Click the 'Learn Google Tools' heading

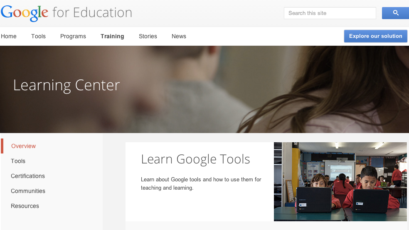(x=195, y=159)
